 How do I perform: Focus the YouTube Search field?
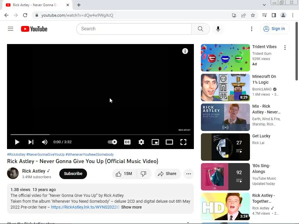(x=134, y=29)
